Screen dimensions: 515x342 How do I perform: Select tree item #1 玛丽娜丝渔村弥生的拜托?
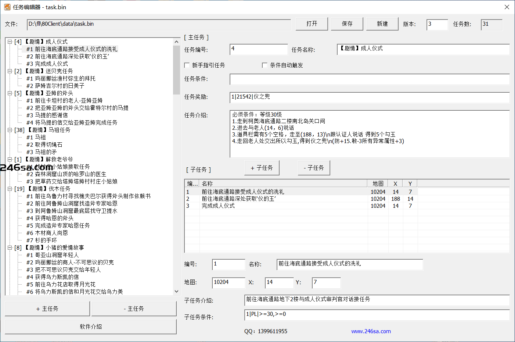(61, 78)
